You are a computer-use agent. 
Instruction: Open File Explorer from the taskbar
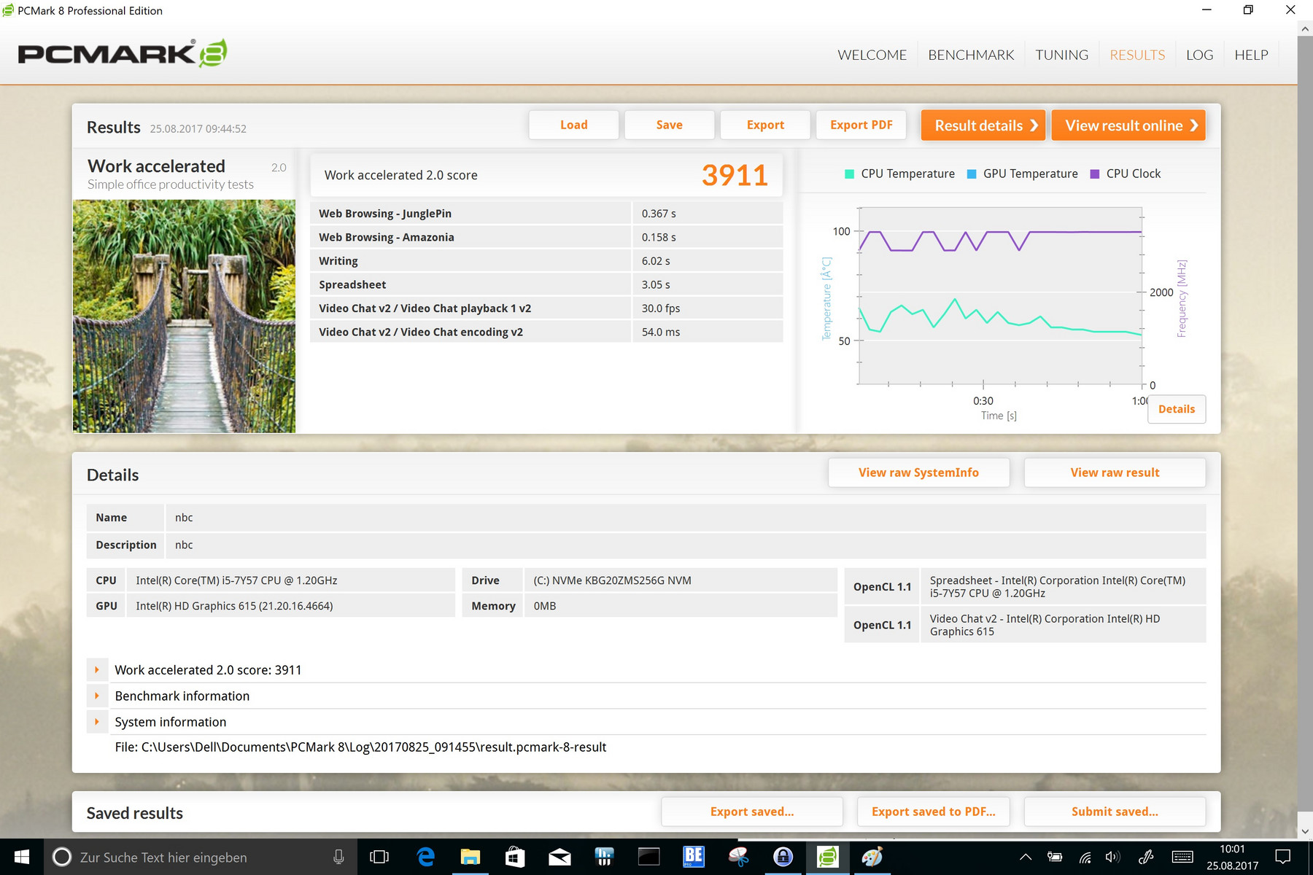[x=470, y=857]
